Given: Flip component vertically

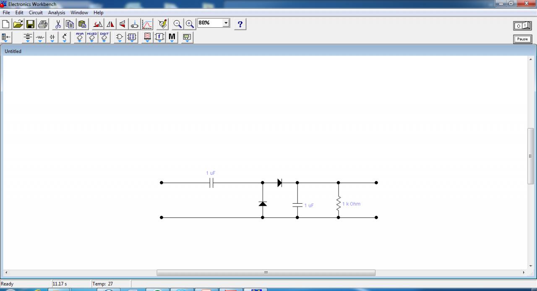Looking at the screenshot, I should [x=122, y=24].
